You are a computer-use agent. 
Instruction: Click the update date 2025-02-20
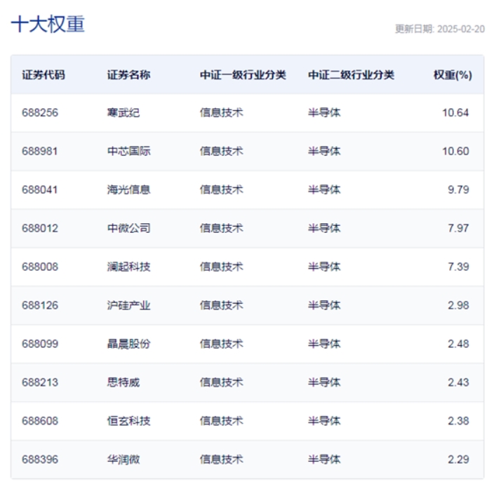click(x=461, y=29)
